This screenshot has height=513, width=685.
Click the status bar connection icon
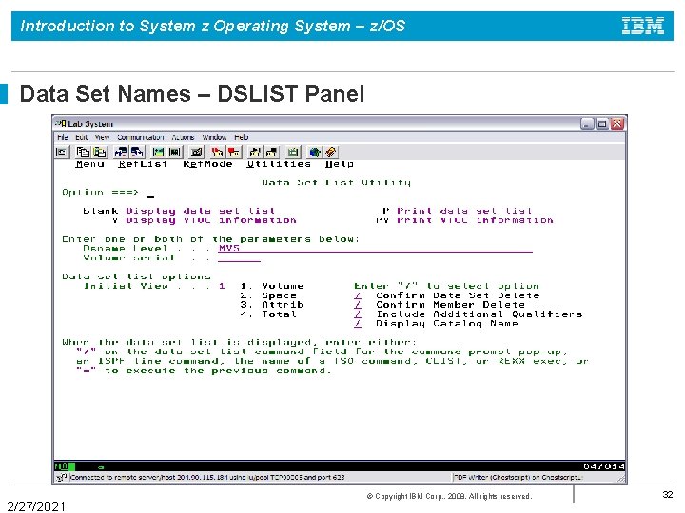[x=62, y=478]
